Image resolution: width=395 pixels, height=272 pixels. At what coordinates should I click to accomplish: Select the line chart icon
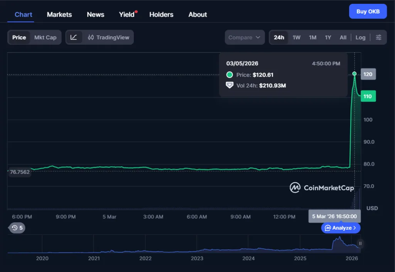[x=74, y=37]
